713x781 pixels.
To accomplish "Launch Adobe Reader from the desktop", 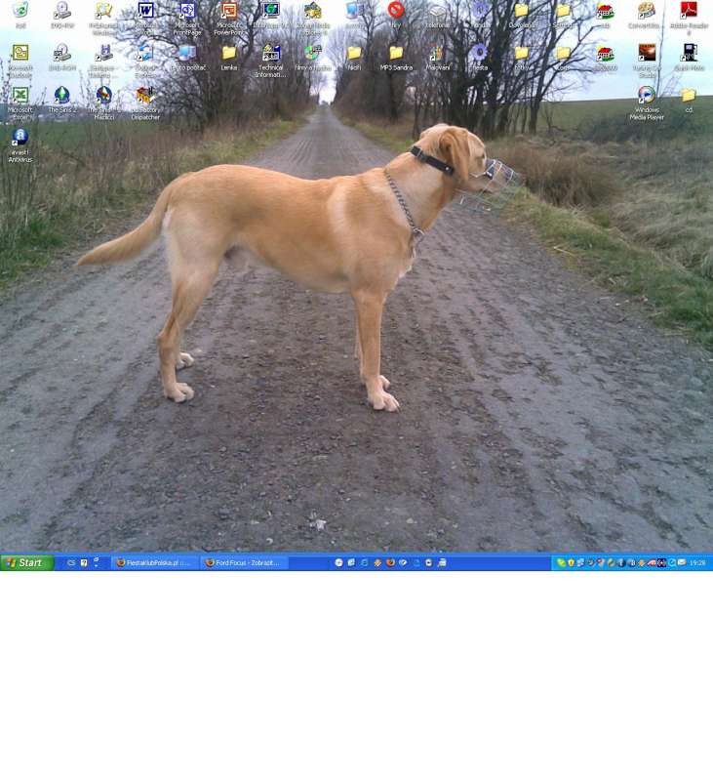I will pyautogui.click(x=689, y=12).
